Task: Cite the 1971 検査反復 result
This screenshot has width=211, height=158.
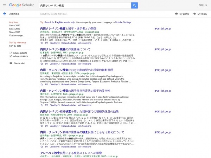Action: click(x=46, y=147)
